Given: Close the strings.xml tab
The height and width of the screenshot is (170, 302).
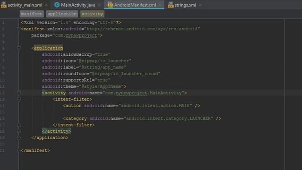Looking at the screenshot, I should [x=200, y=5].
